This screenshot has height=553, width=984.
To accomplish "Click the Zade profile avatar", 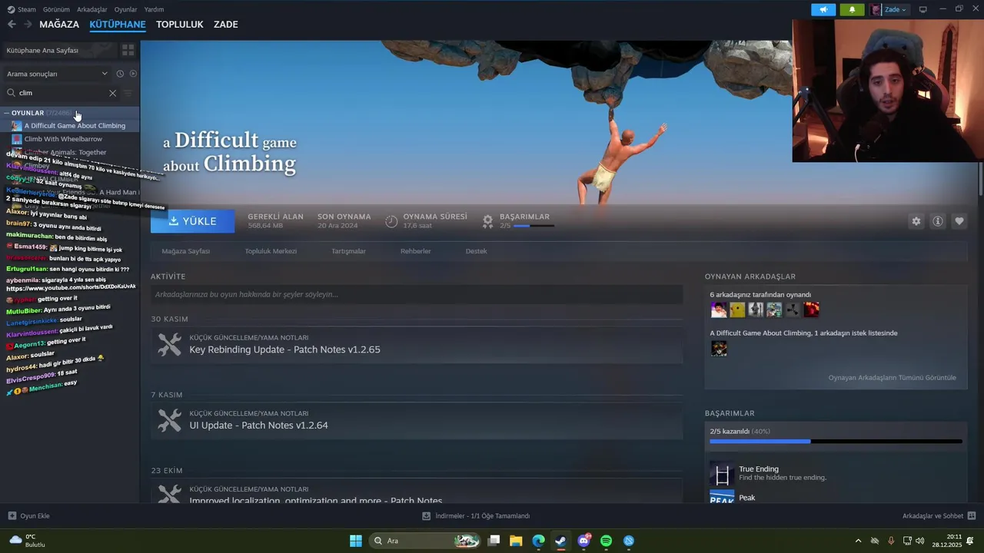I will [876, 9].
